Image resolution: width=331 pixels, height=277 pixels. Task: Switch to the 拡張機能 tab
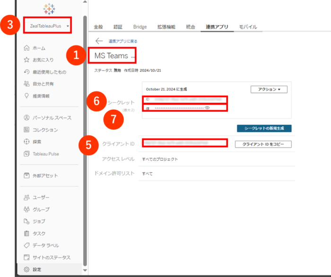[166, 27]
